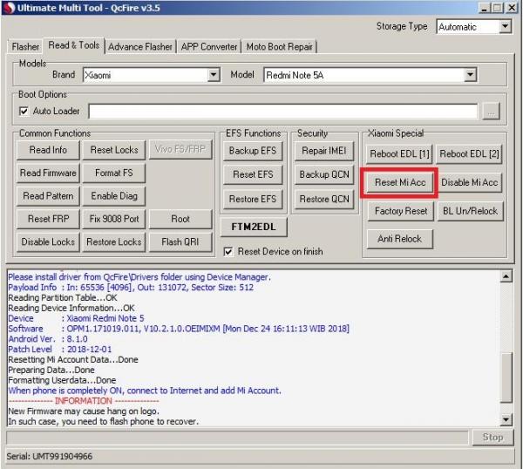Viewport: 523px width, 469px height.
Task: Click the FTM2EDL button
Action: tap(254, 228)
